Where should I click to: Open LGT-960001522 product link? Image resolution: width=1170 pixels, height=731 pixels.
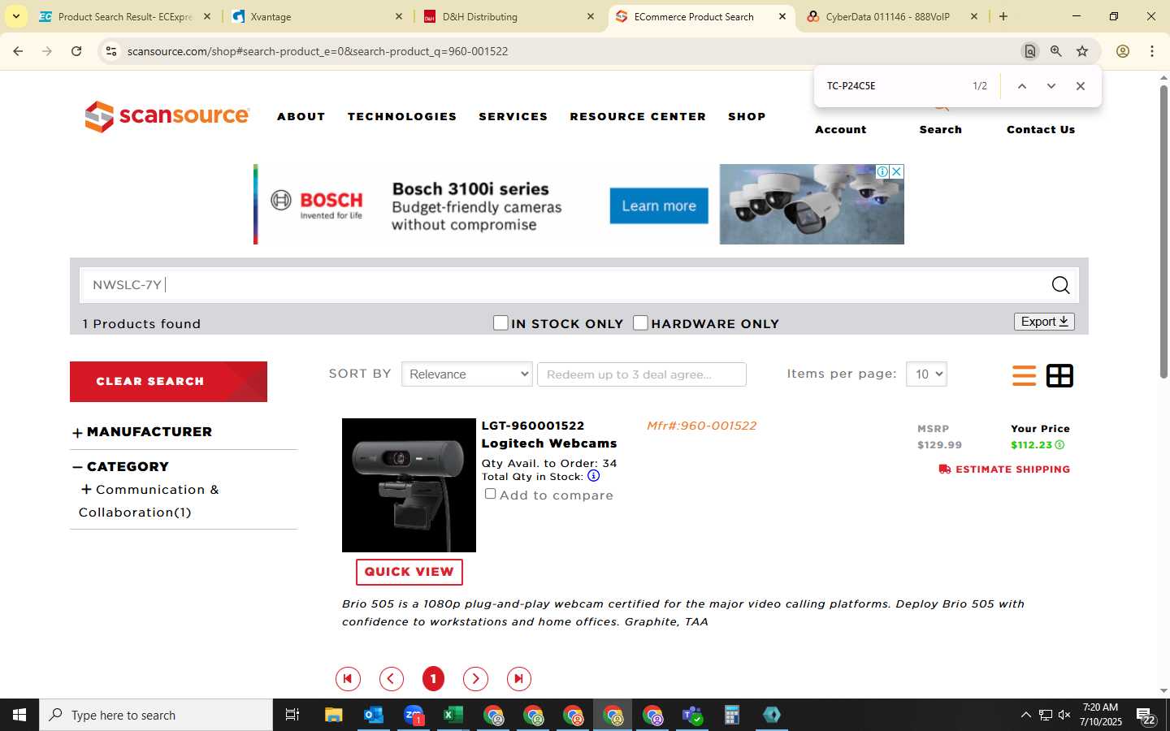click(533, 426)
